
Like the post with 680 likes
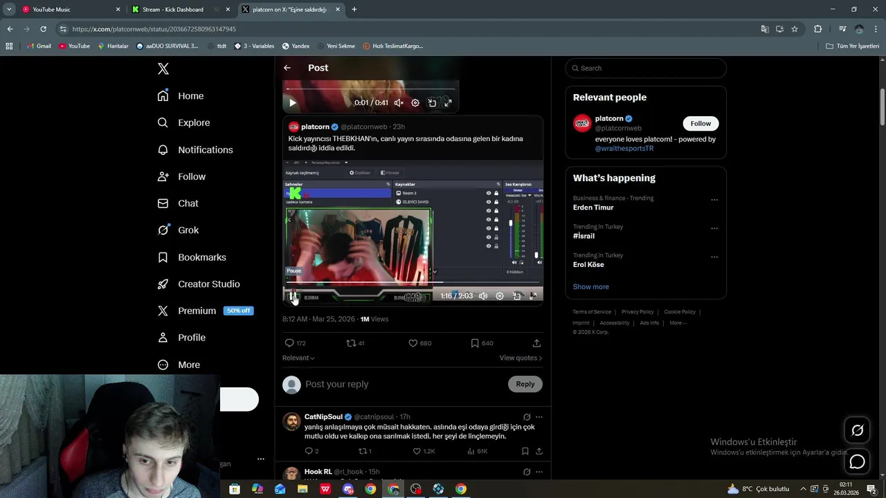tap(419, 343)
